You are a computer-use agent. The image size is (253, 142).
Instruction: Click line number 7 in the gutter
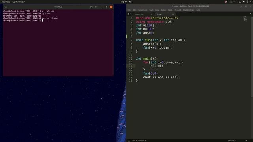click(x=132, y=40)
